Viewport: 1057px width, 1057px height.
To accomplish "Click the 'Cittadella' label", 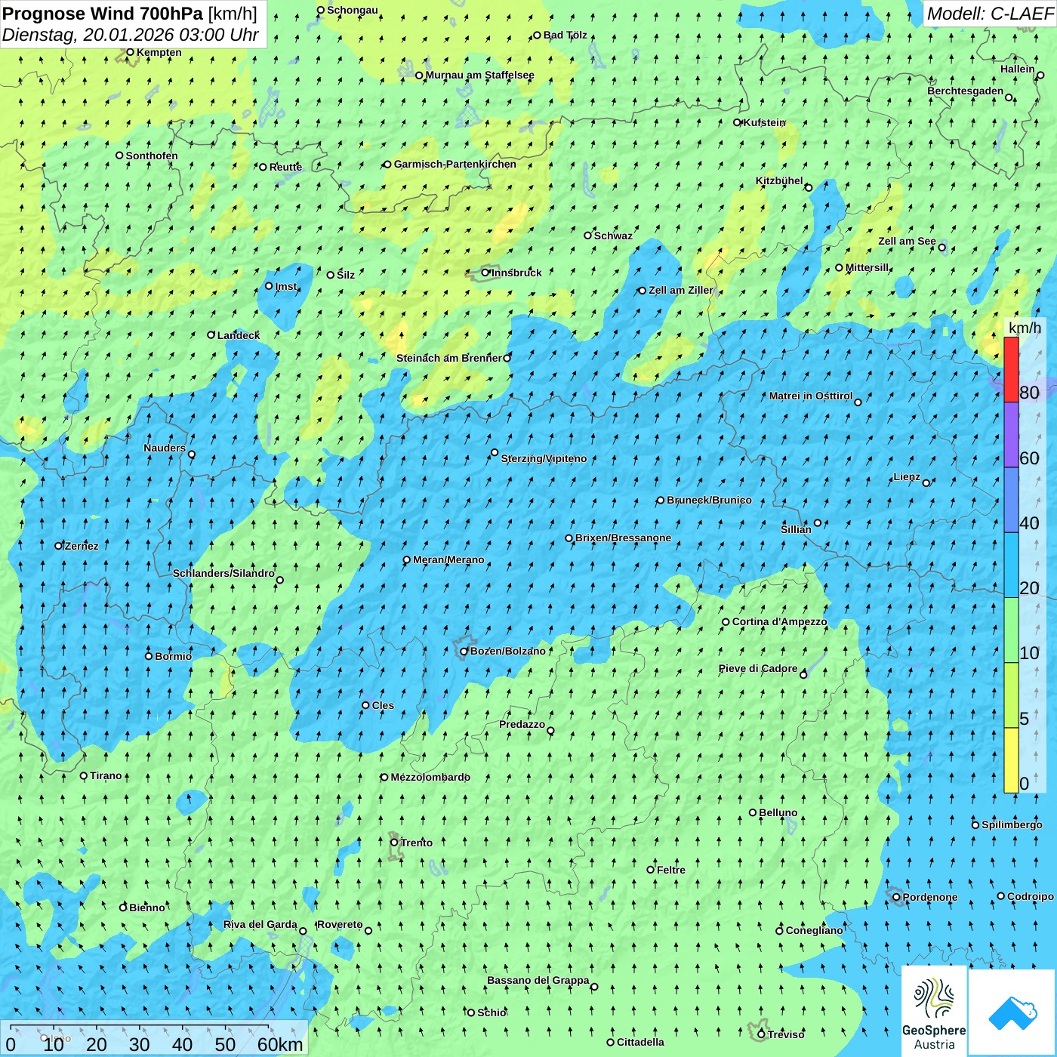I will tap(640, 1042).
